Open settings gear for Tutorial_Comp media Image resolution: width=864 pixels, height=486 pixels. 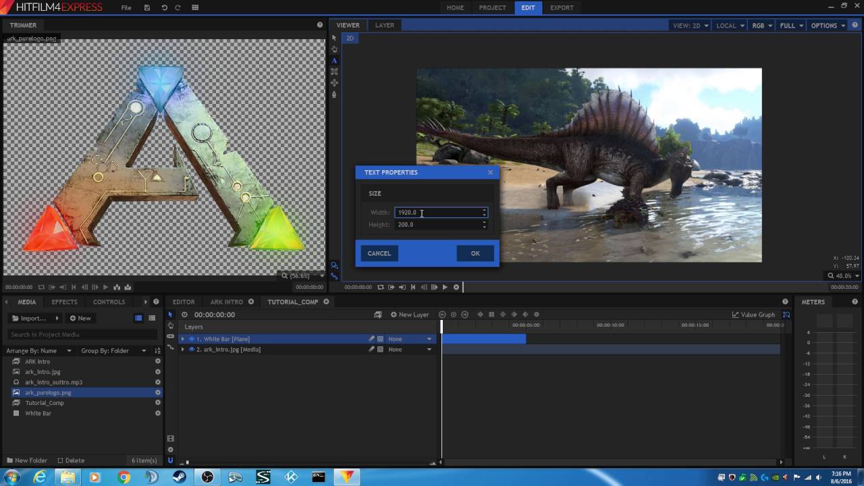(x=157, y=403)
